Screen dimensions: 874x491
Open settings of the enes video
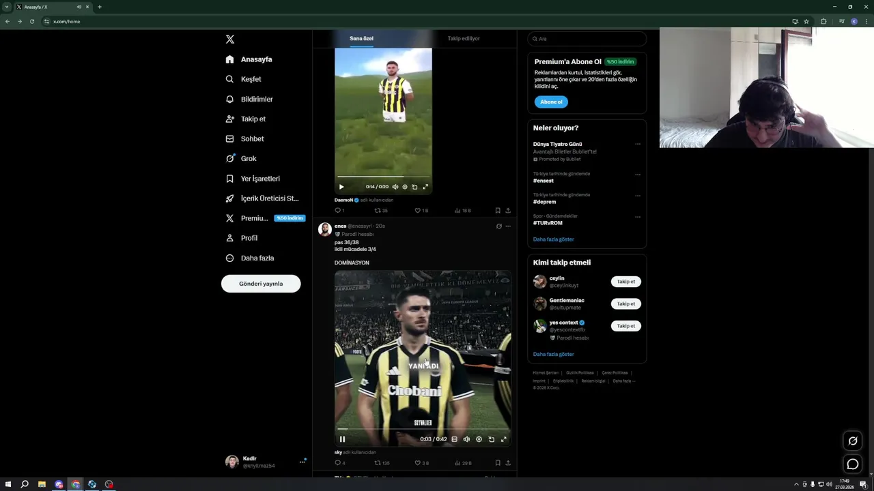tap(479, 439)
